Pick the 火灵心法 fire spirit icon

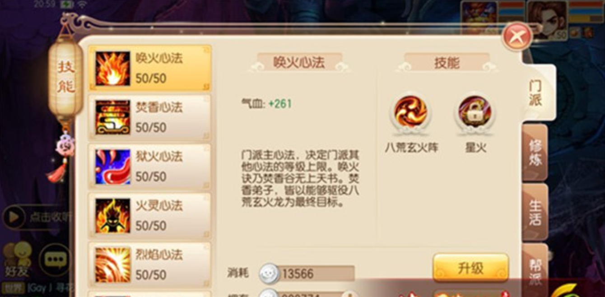113,216
